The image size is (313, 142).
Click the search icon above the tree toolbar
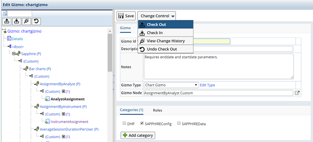tap(5, 14)
